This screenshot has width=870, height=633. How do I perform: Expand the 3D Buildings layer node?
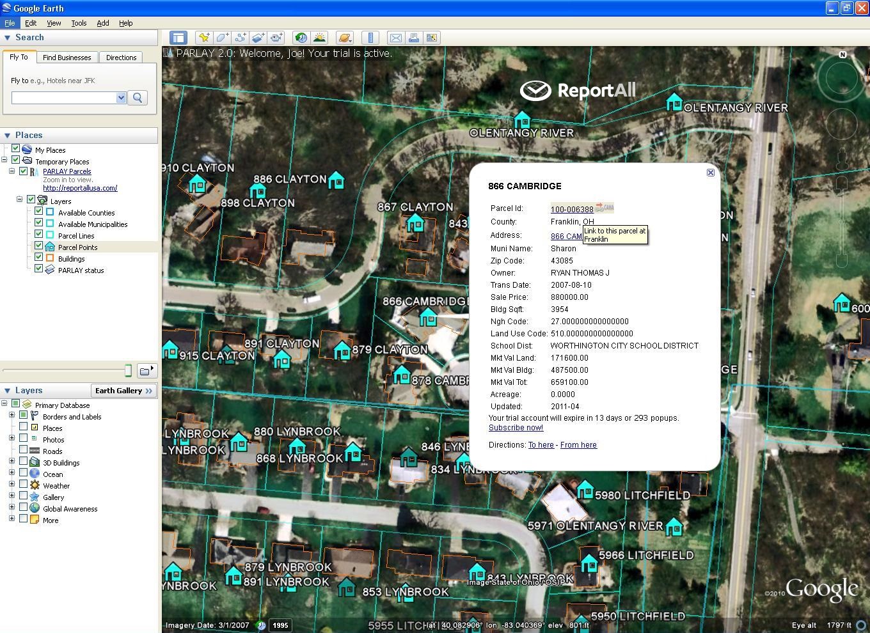[12, 462]
